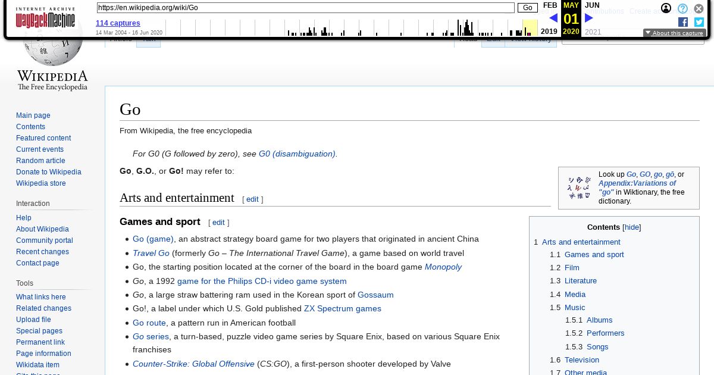The width and height of the screenshot is (714, 375).
Task: Open Random article in sidebar
Action: pos(40,161)
